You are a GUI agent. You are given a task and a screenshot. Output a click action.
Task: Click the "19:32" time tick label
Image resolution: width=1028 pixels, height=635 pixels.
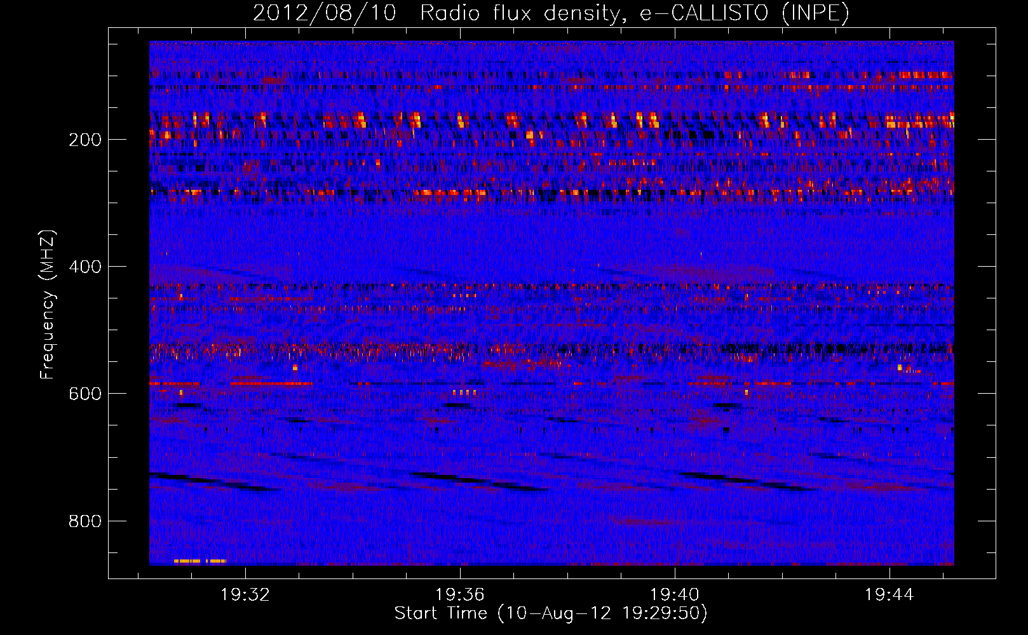(x=245, y=594)
